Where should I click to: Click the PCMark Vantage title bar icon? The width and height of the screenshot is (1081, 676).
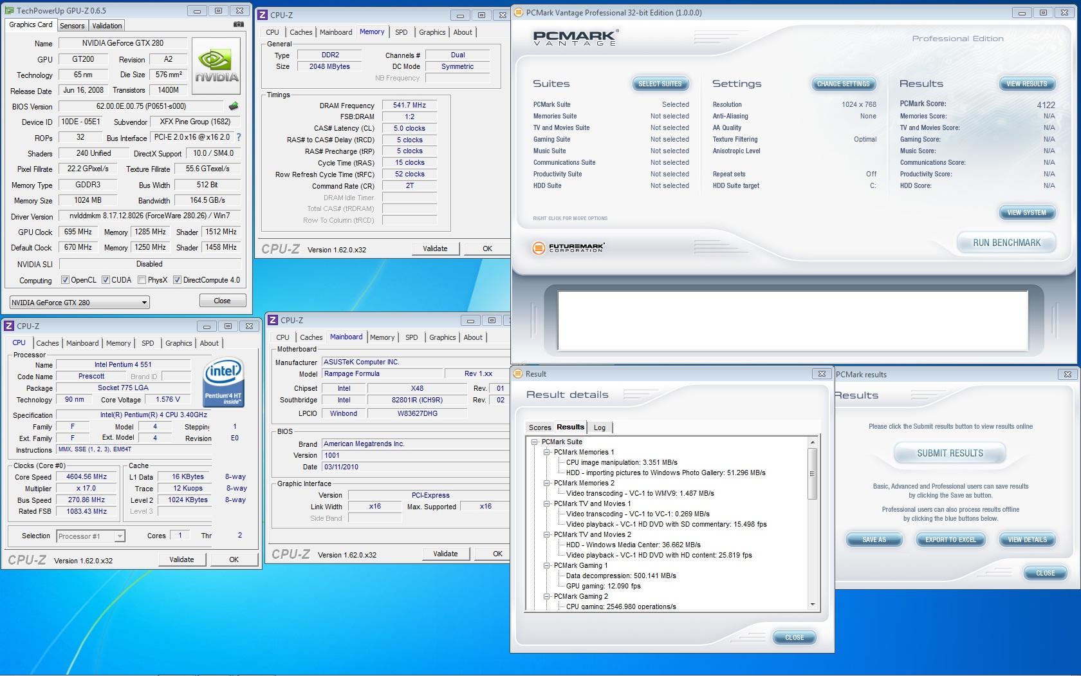(x=519, y=12)
